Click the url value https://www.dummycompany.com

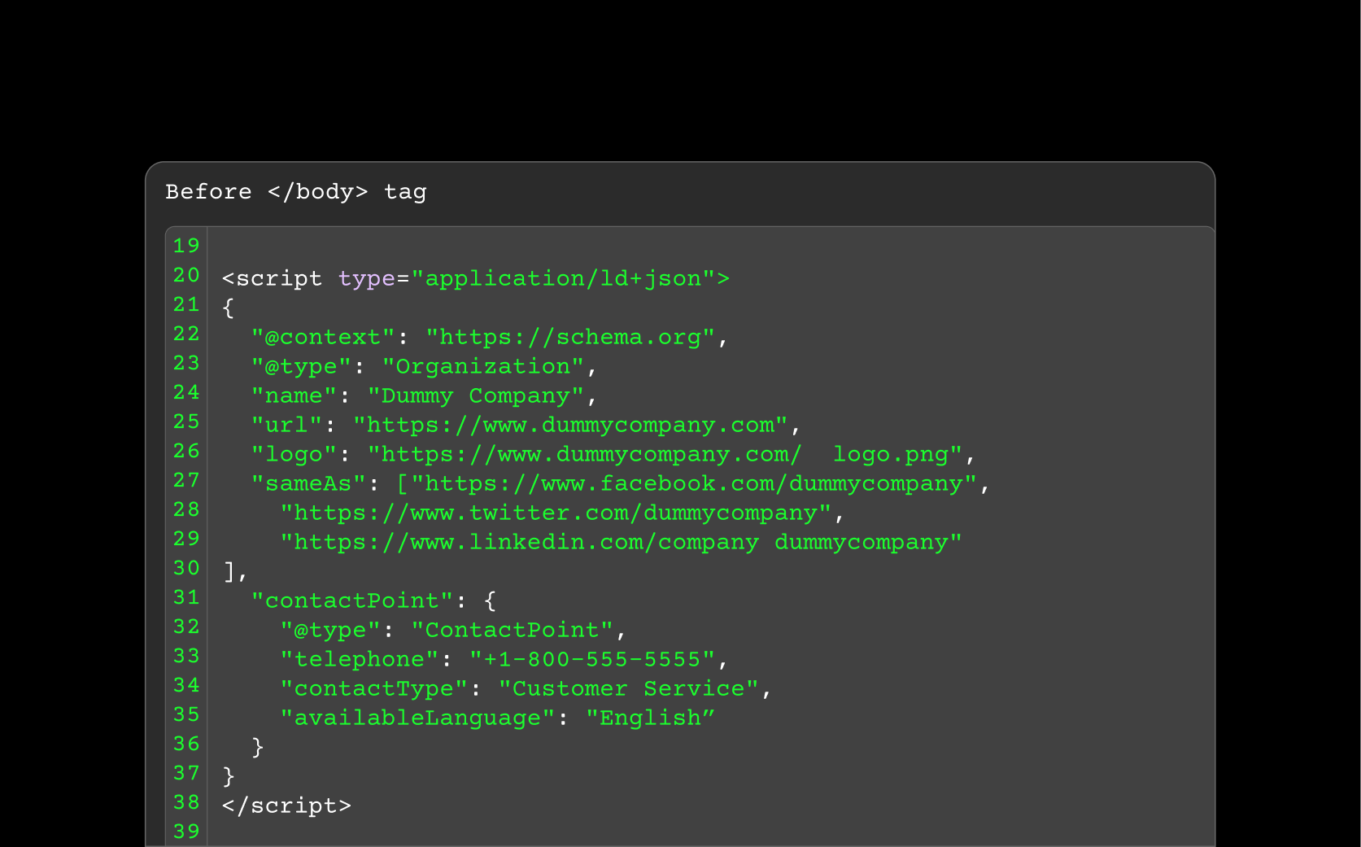tap(570, 426)
